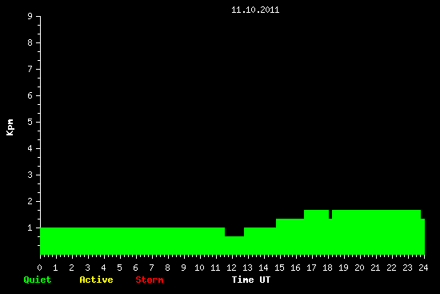Select the red Storm legend label
Viewport: 440px width, 294px height.
(150, 280)
